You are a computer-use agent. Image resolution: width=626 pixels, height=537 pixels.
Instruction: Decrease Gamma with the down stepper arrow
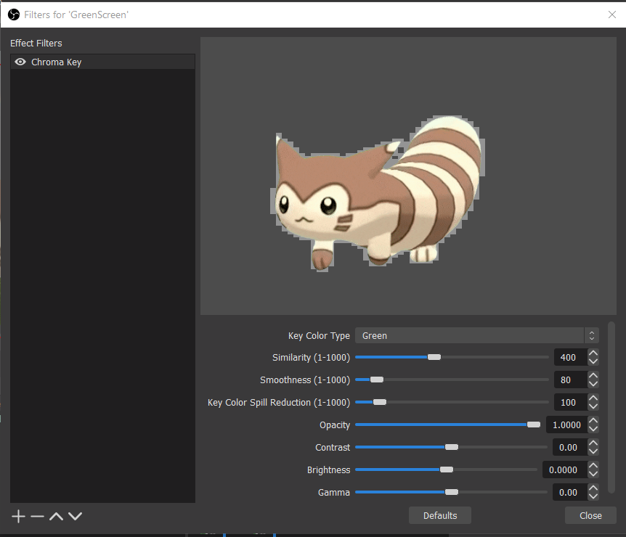593,496
